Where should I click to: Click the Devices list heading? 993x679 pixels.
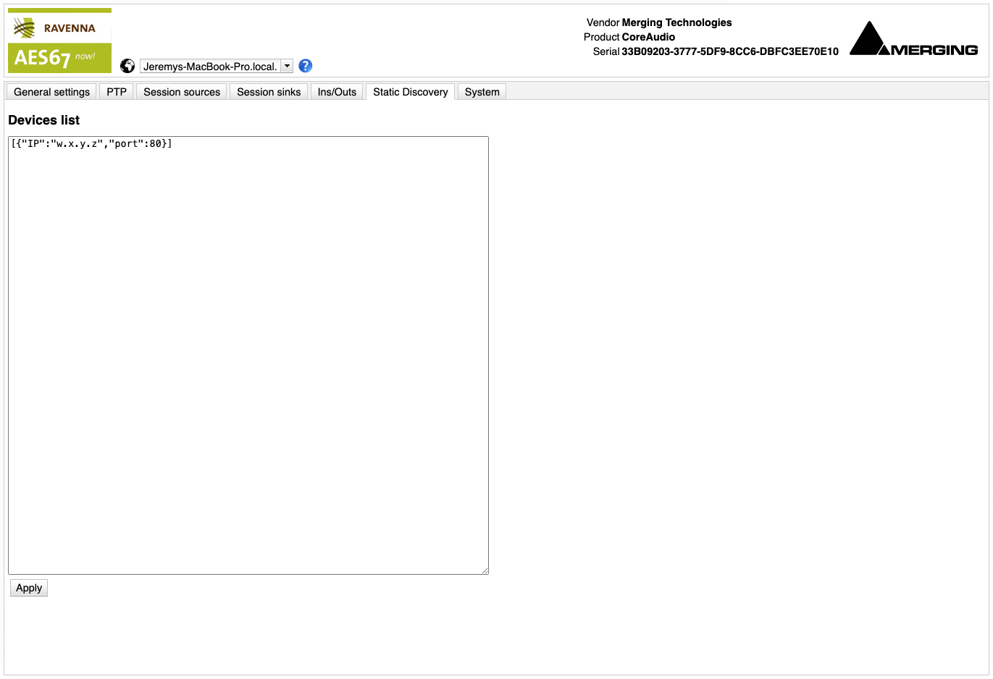pyautogui.click(x=44, y=120)
